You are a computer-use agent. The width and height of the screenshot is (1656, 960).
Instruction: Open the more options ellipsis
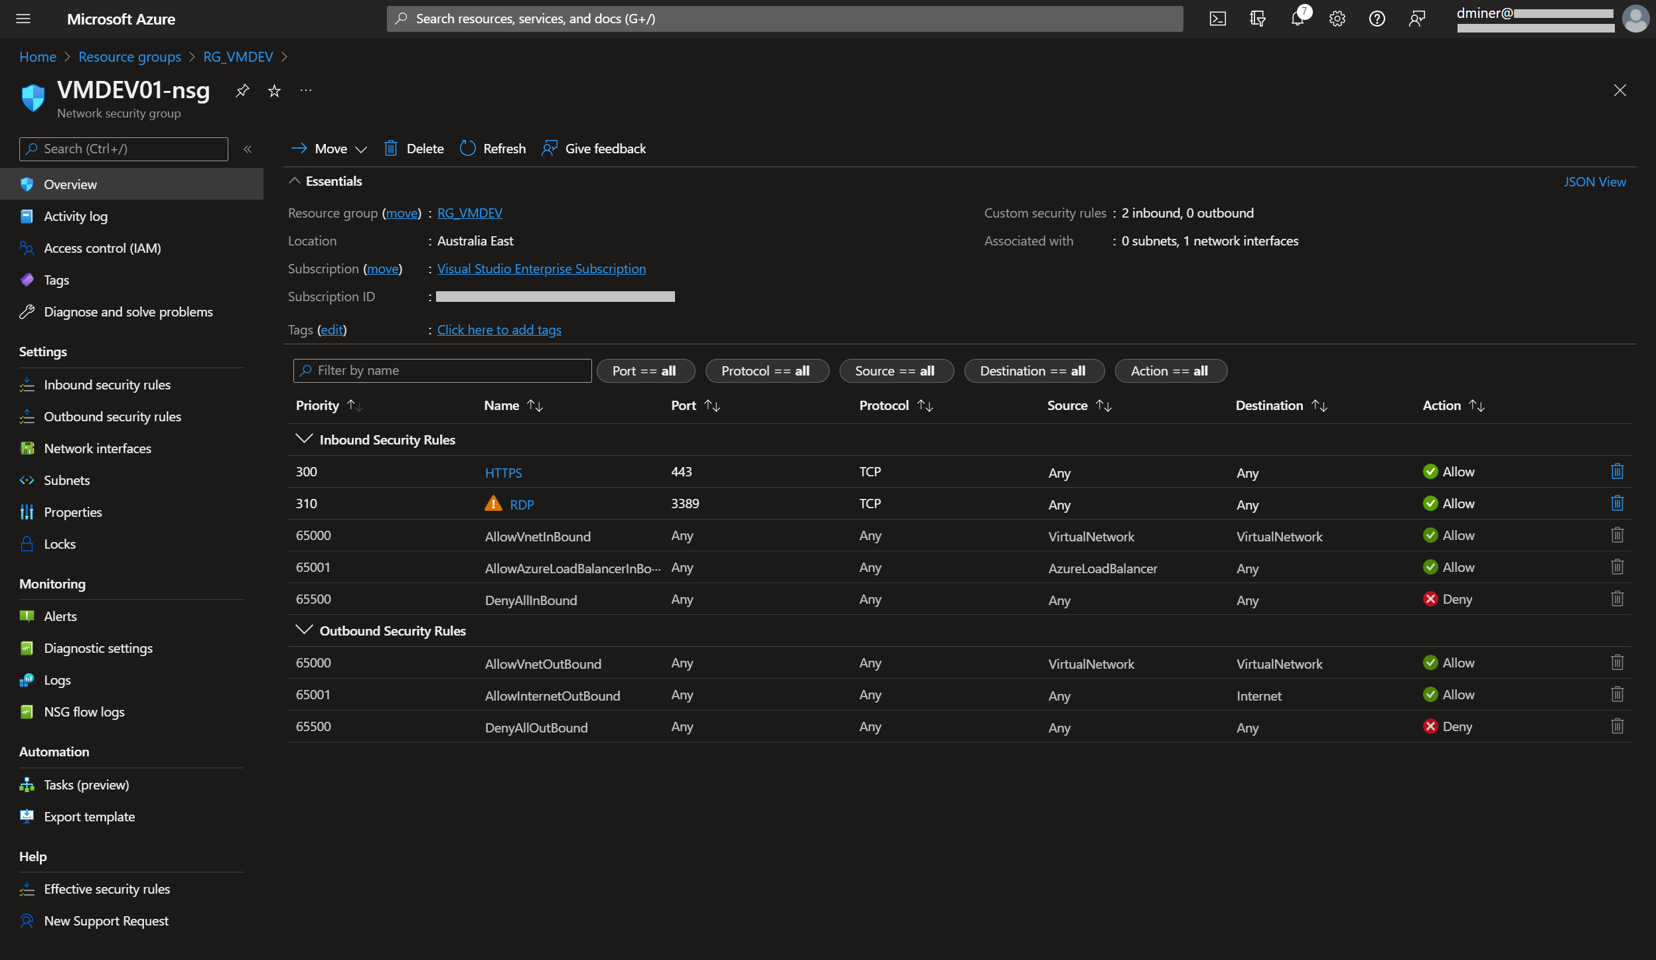coord(305,90)
